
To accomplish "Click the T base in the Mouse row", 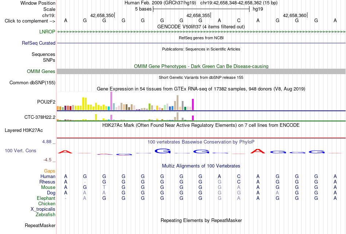I will 104,187.
